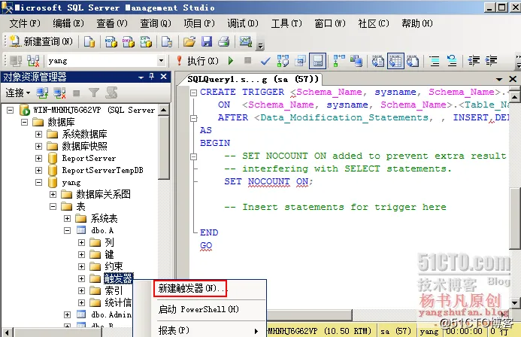
Task: Toggle include client statistics
Action: [x=356, y=61]
